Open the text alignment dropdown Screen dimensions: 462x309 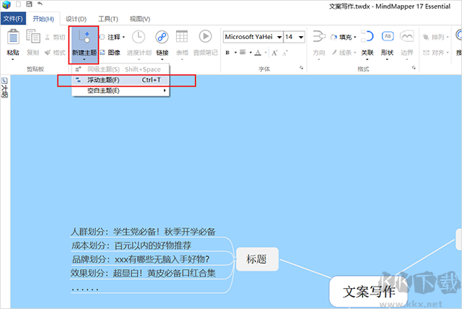[x=250, y=53]
